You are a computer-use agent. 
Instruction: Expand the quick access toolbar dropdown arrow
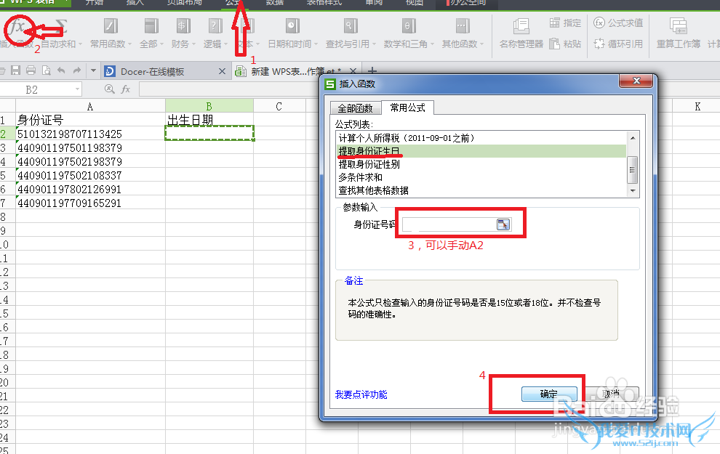93,70
